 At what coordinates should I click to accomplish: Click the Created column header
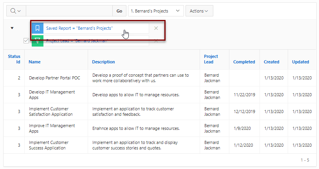[x=271, y=62]
